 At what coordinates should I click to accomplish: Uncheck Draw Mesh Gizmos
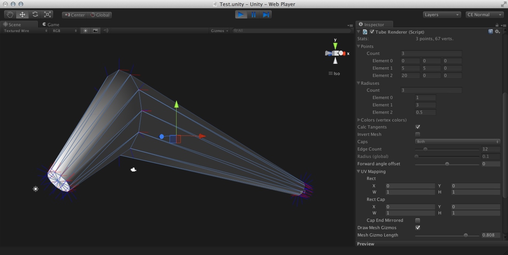pos(418,227)
